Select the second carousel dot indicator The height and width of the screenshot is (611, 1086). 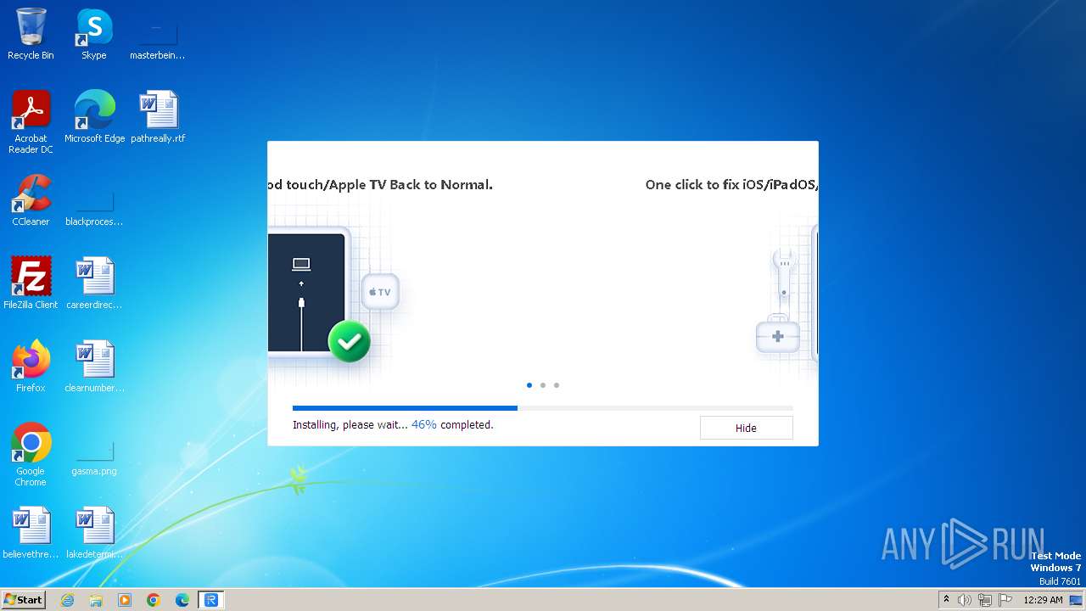543,385
